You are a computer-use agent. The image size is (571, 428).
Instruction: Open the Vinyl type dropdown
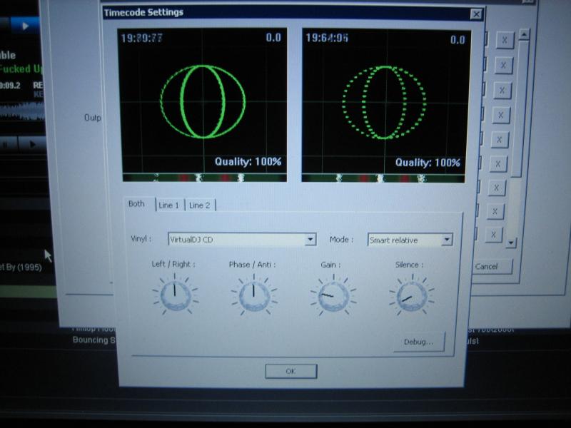(310, 240)
